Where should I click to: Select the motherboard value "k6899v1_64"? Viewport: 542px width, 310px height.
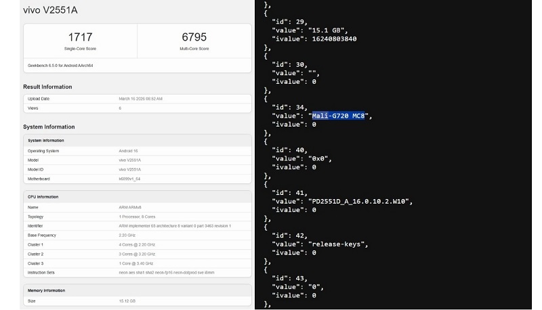click(129, 179)
